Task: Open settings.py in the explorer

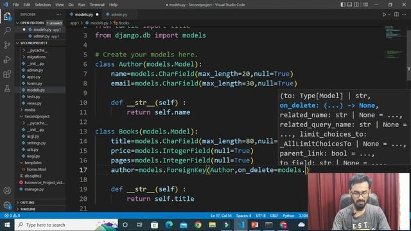Action: click(36, 143)
